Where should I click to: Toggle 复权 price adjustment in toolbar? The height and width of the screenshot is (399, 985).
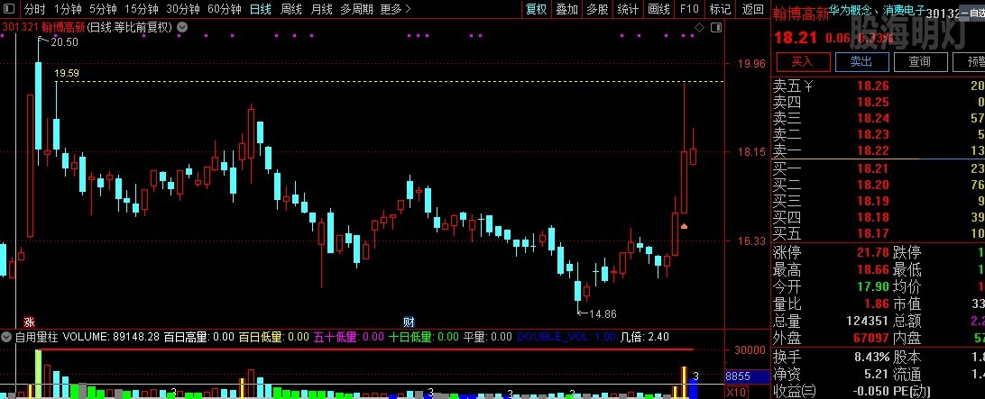536,10
